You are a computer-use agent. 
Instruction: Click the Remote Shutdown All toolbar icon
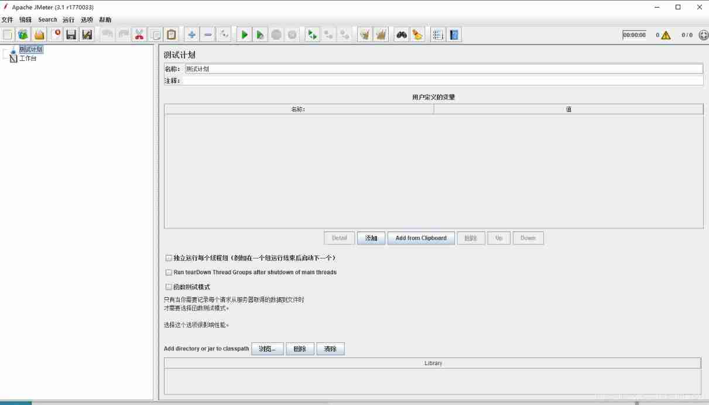[345, 35]
